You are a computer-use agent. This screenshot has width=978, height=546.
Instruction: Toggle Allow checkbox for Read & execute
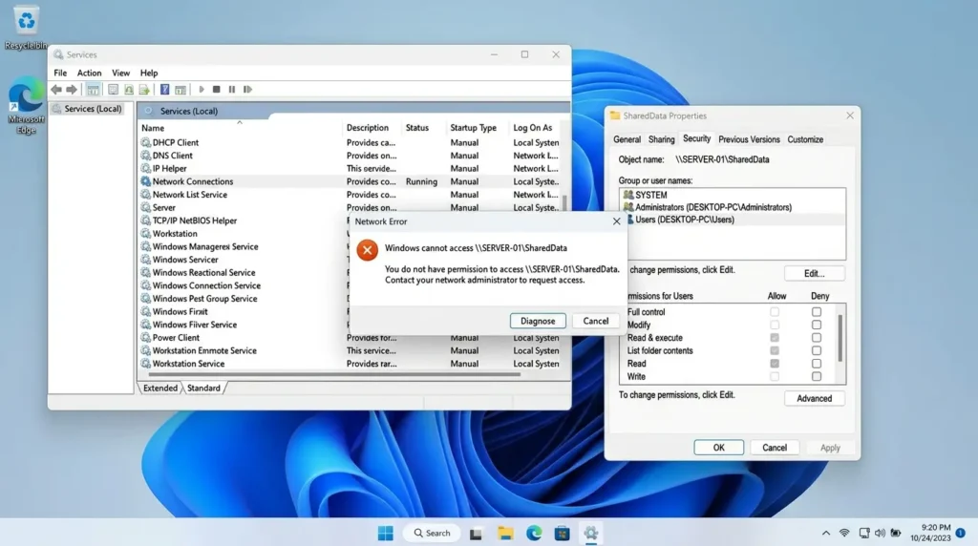775,338
